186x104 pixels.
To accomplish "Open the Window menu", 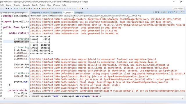I will pos(56,5).
